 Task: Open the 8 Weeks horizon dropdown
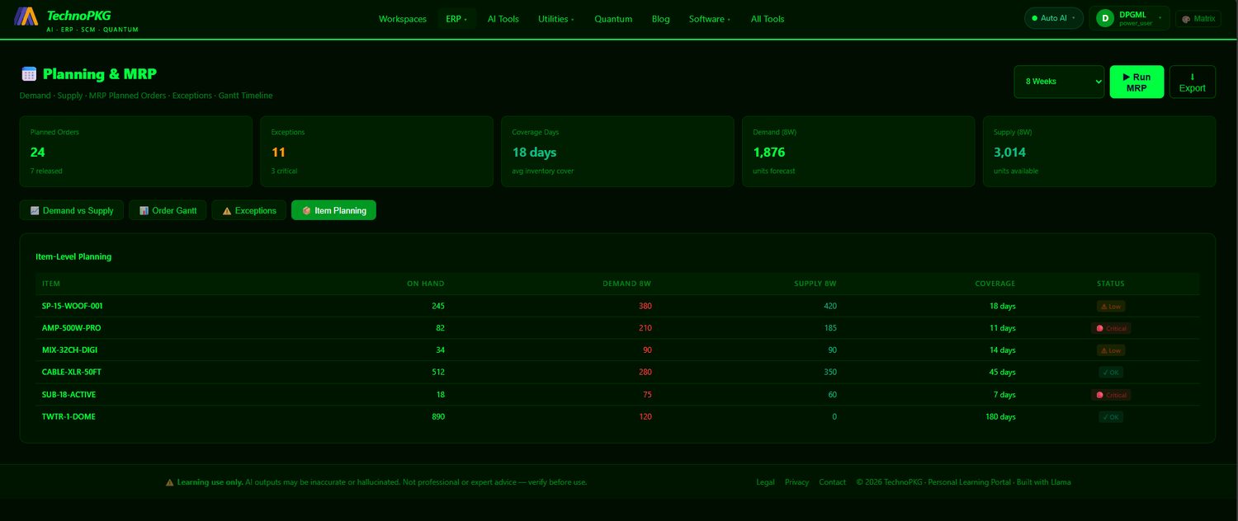click(x=1059, y=82)
